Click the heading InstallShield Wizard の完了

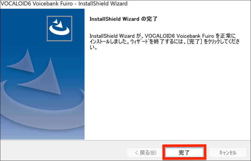point(124,19)
